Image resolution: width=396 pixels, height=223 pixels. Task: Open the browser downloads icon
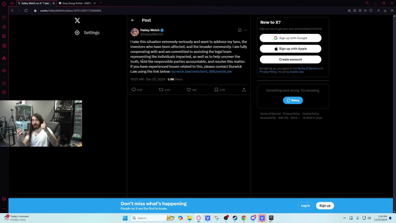tap(385, 11)
